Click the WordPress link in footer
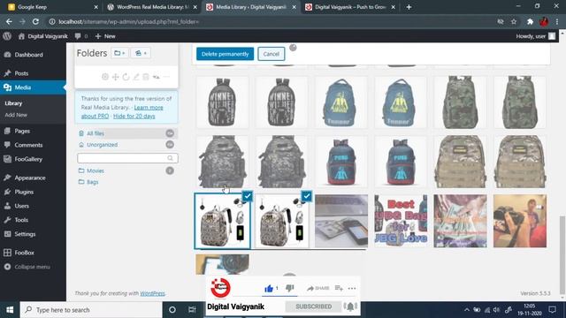566x318 pixels. point(152,293)
